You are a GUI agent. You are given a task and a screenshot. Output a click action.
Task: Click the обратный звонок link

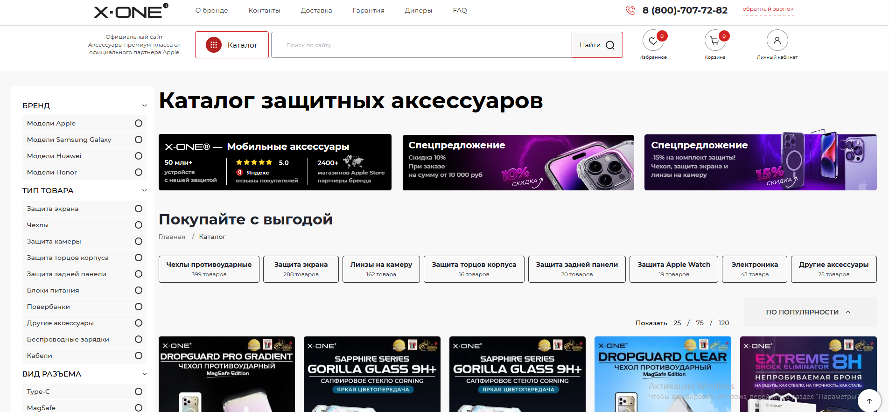pos(768,9)
